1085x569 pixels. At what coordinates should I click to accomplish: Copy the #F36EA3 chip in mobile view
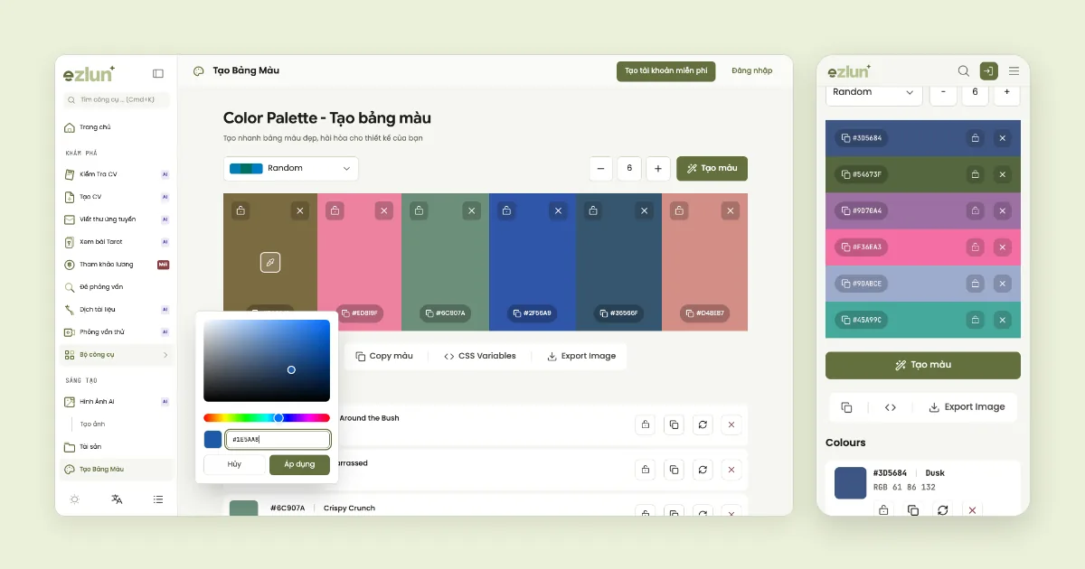(x=861, y=247)
